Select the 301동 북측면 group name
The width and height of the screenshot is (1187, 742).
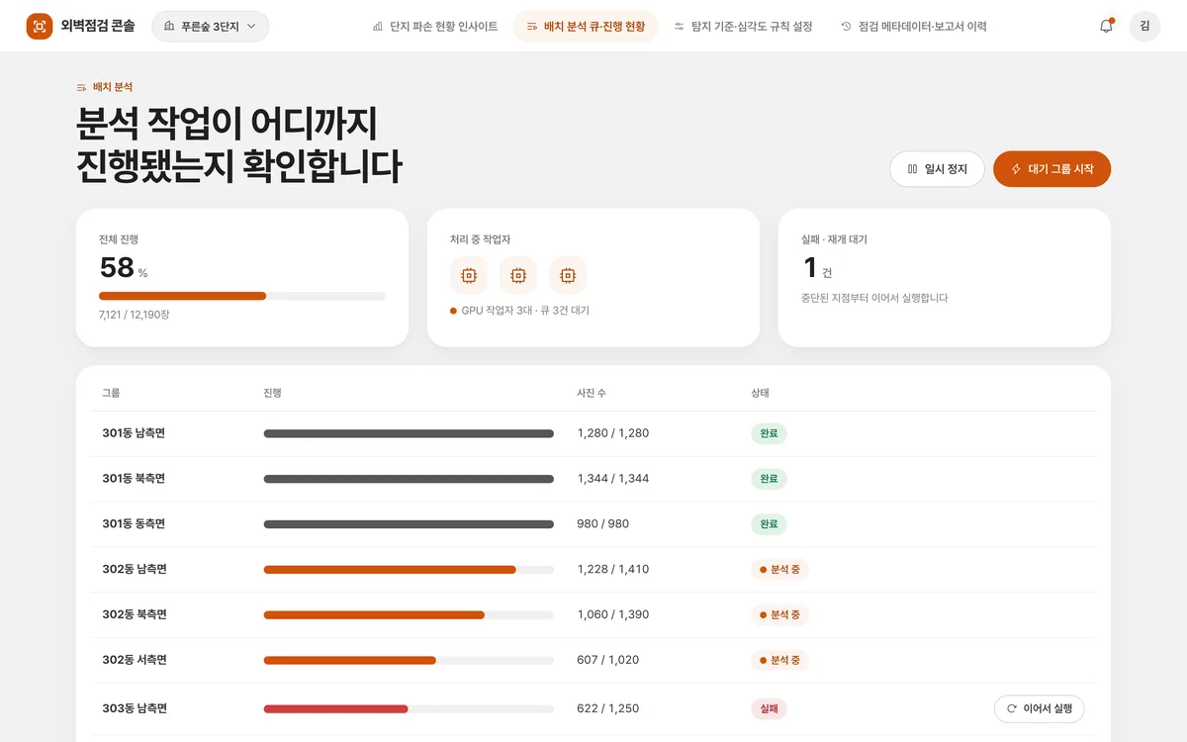[x=134, y=479]
